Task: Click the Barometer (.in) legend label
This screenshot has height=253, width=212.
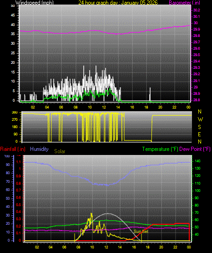Action: [x=184, y=3]
